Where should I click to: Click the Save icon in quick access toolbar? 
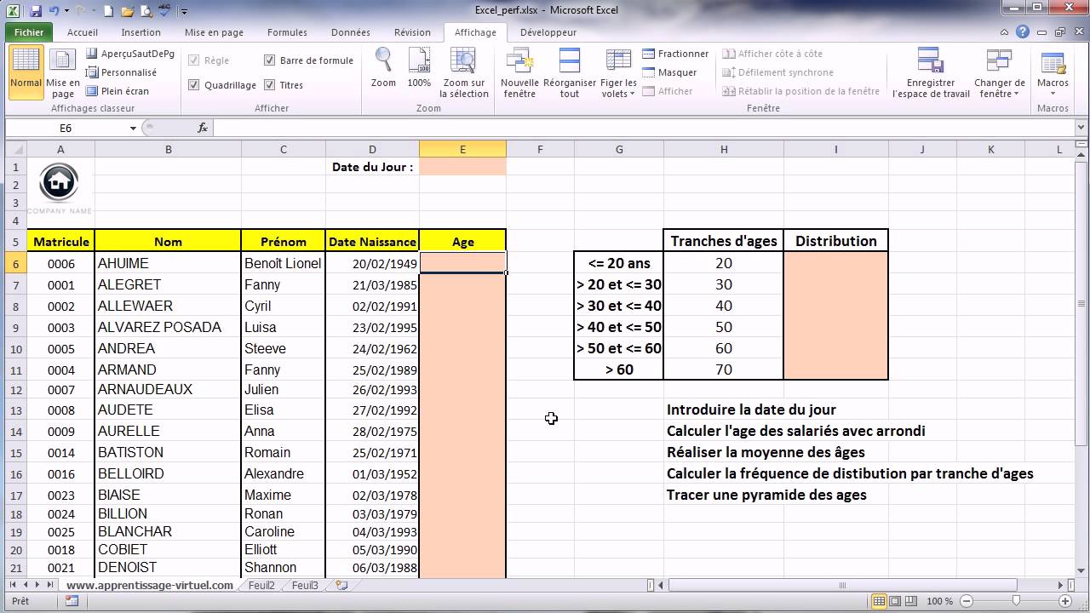coord(35,11)
